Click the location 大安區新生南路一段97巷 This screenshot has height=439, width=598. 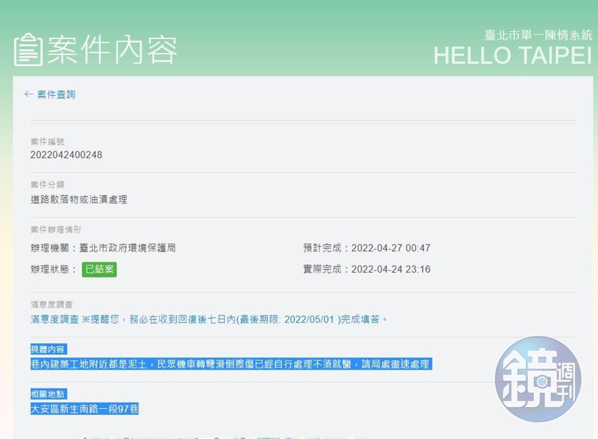(x=84, y=409)
